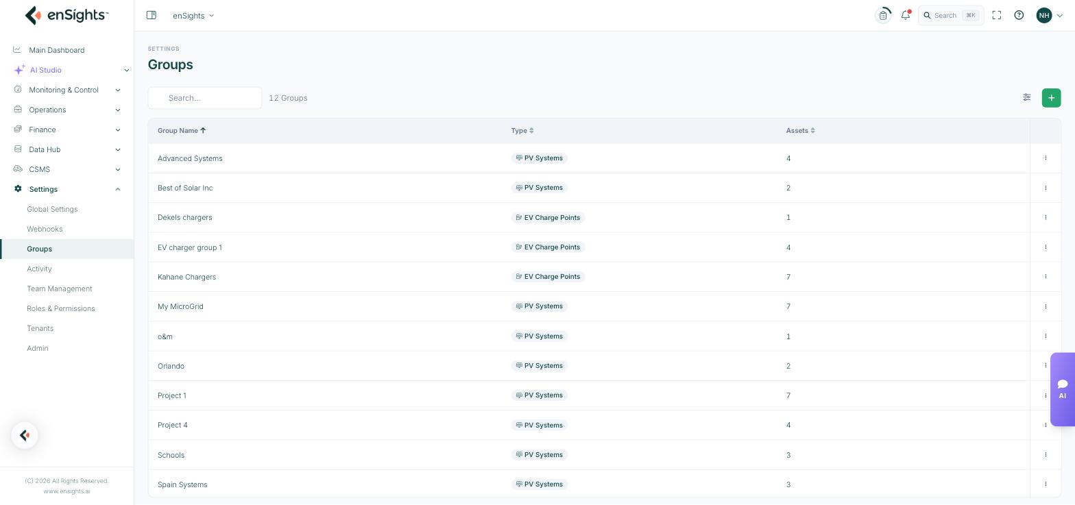Click the enSights logo in sidebar
The width and height of the screenshot is (1075, 505).
click(67, 15)
